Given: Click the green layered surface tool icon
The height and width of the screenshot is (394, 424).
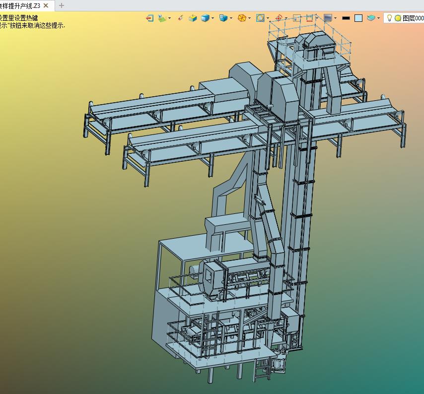Looking at the screenshot, I should pyautogui.click(x=162, y=18).
